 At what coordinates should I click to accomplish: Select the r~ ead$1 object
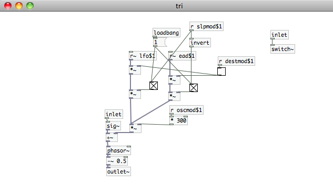click(182, 56)
